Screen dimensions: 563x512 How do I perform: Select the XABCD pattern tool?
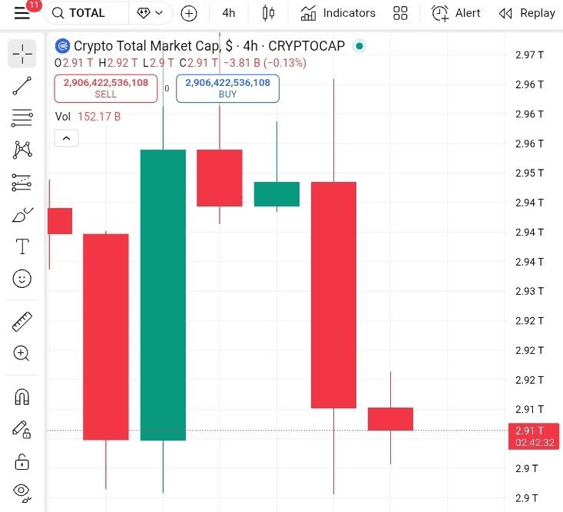[x=22, y=150]
